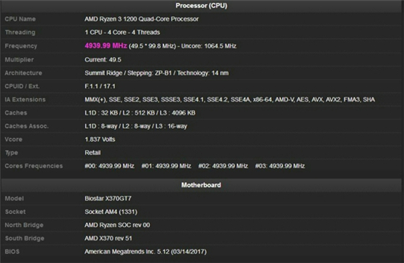Select the Socket label
Image resolution: width=404 pixels, height=263 pixels.
point(15,212)
